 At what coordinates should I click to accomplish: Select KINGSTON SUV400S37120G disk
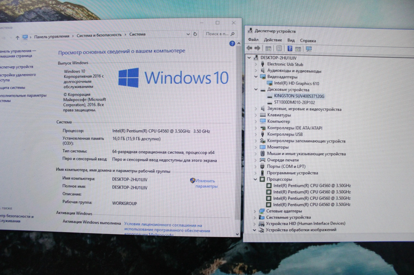299,96
